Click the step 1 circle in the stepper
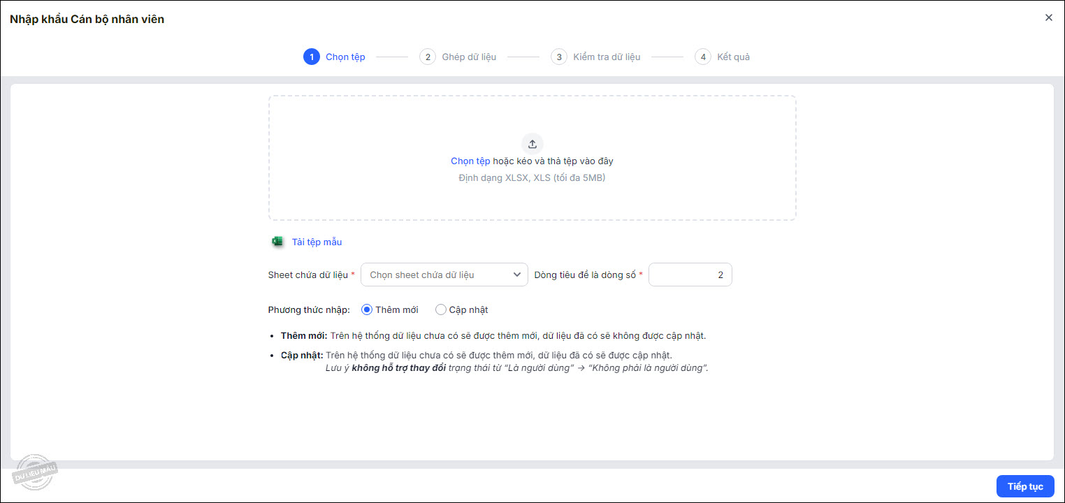1065x503 pixels. pyautogui.click(x=311, y=57)
